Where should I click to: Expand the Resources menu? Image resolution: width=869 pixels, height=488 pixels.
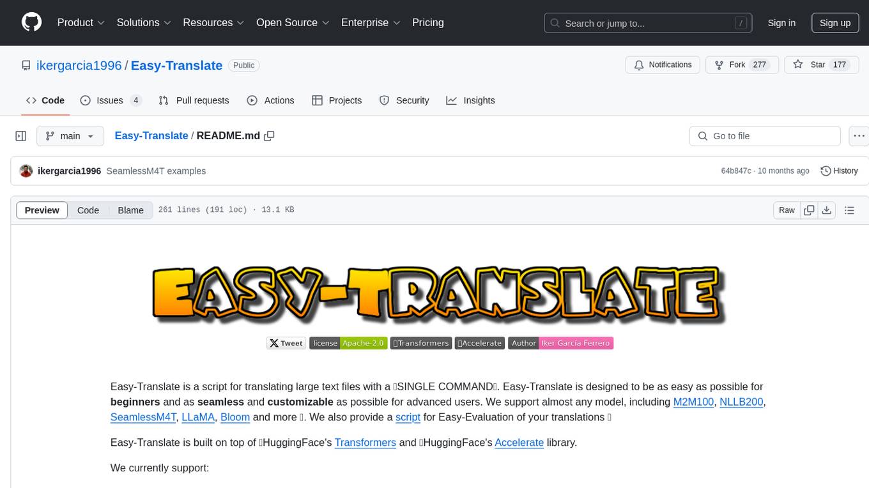pos(213,22)
